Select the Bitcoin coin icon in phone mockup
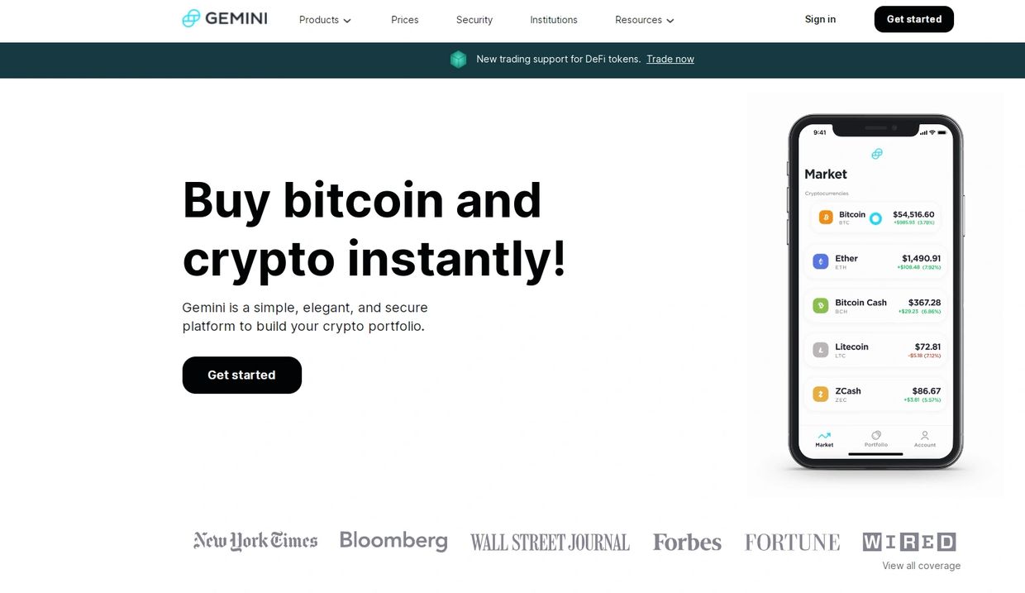Screen dimensions: 1025x593 (826, 218)
